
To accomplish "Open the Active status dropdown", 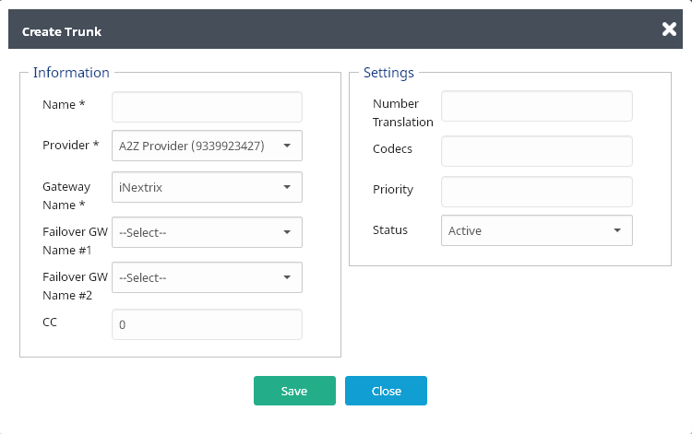I will (x=537, y=230).
